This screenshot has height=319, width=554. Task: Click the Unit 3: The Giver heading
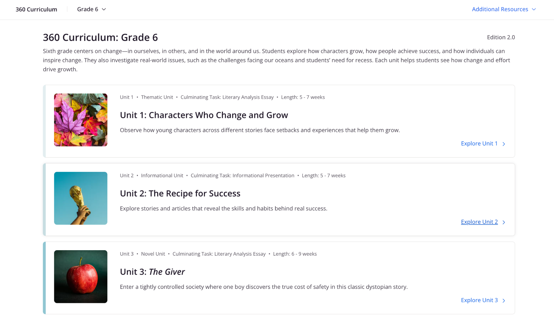click(152, 272)
